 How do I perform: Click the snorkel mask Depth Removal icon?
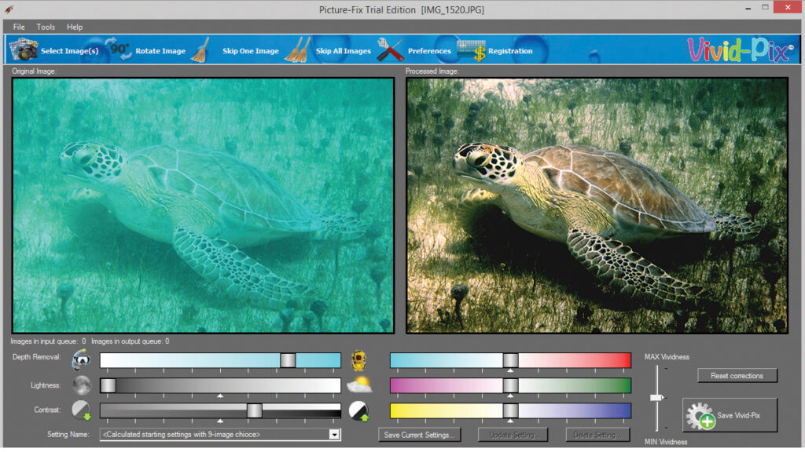pyautogui.click(x=82, y=360)
